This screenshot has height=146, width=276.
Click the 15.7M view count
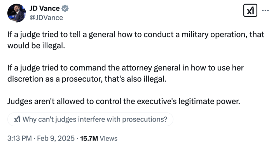coord(89,139)
